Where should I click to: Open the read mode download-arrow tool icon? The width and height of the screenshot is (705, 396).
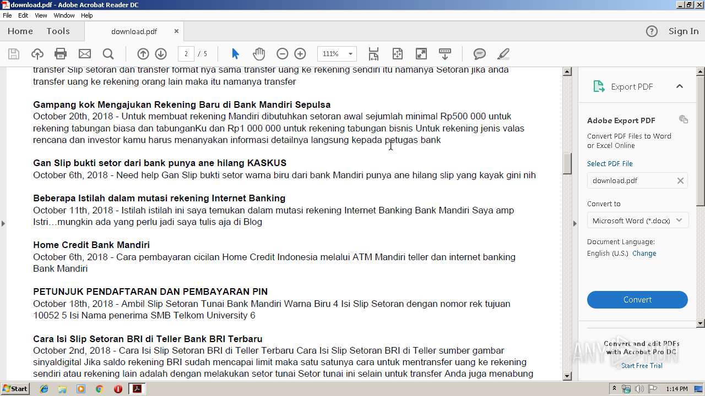click(x=444, y=53)
